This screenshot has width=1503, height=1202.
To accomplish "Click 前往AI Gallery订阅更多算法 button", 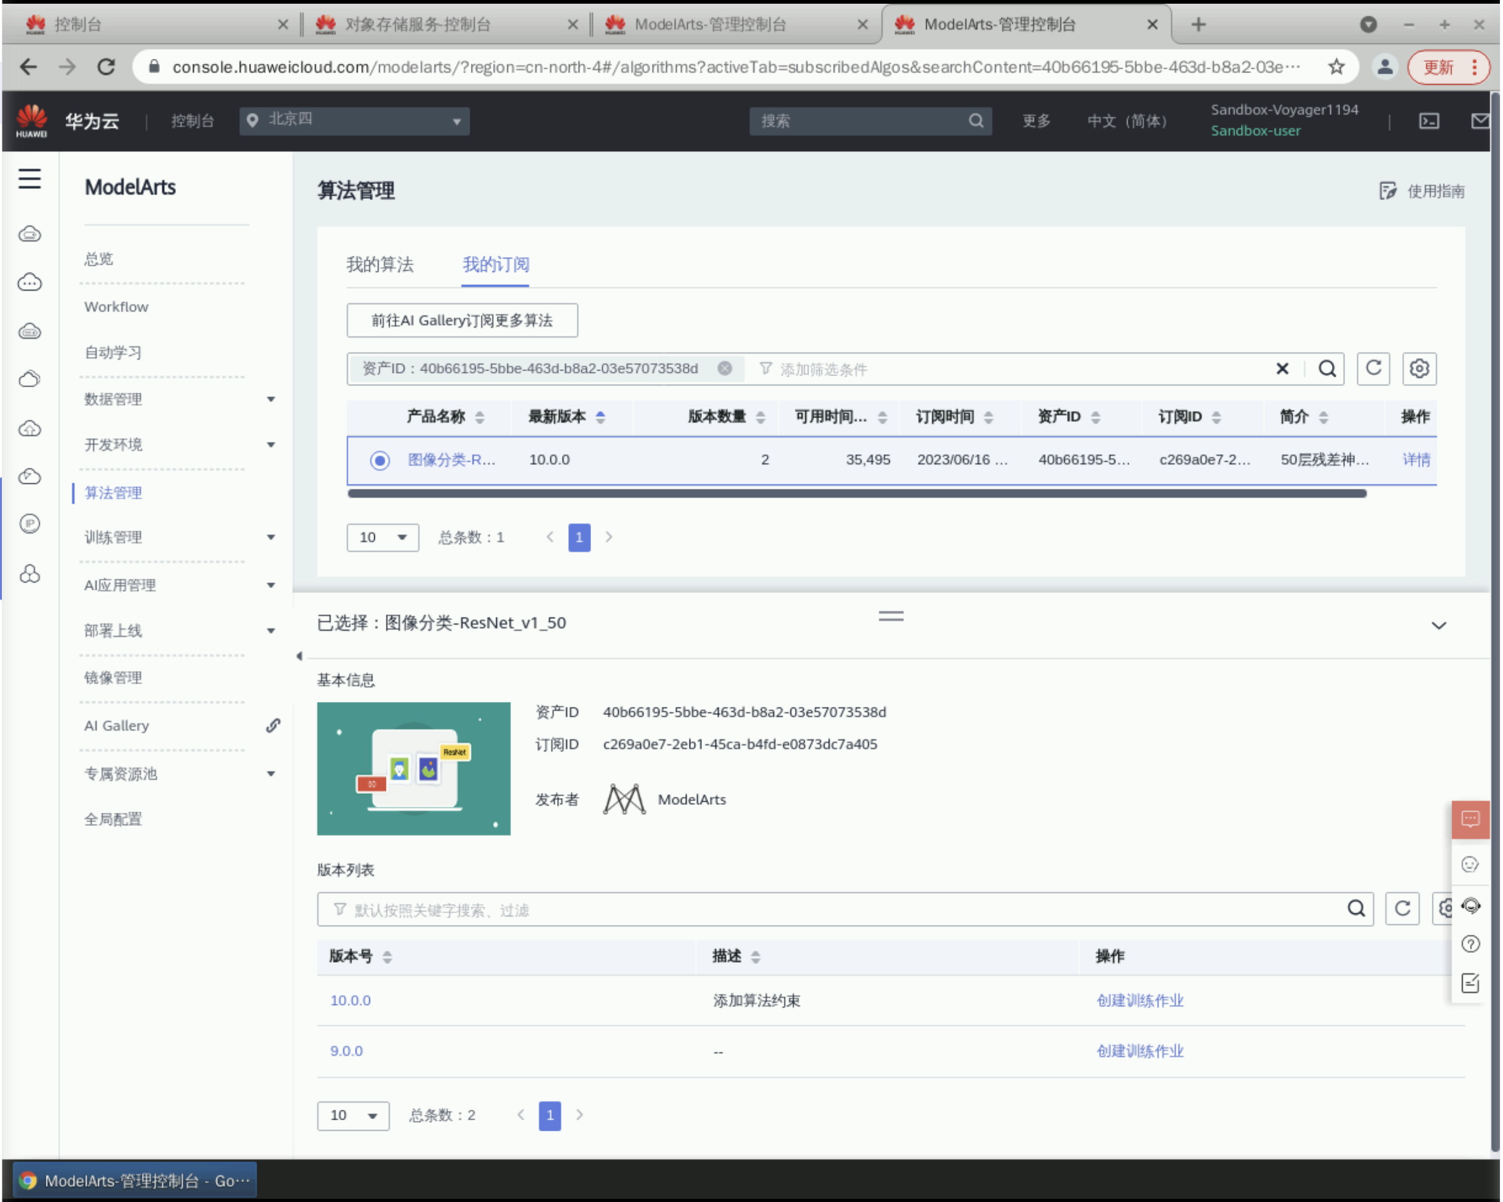I will (462, 321).
